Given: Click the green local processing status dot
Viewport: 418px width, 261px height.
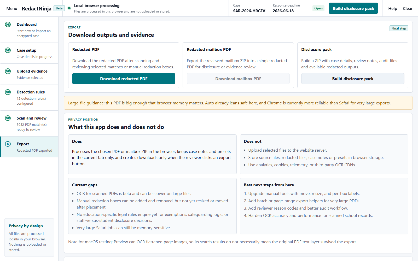Looking at the screenshot, I should click(69, 8).
